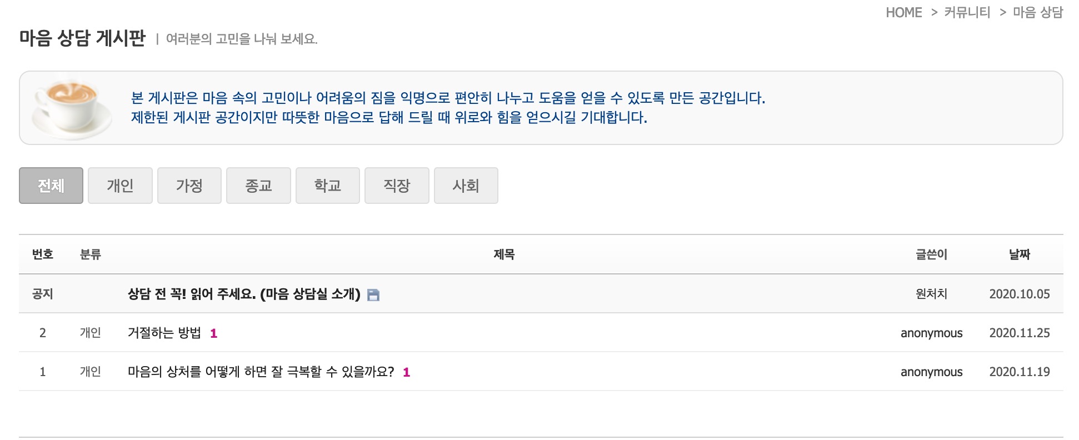Click the coffee cup image in the banner
Screen dimensions: 1079x440
point(72,108)
